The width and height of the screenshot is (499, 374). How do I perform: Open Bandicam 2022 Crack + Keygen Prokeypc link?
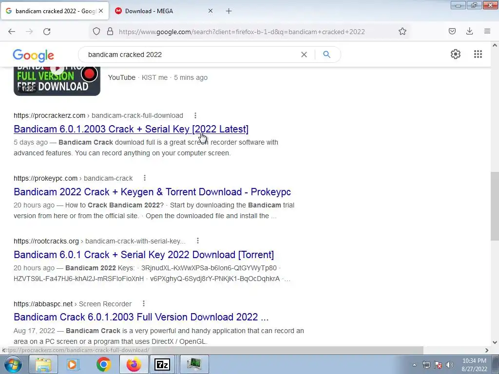pyautogui.click(x=152, y=192)
